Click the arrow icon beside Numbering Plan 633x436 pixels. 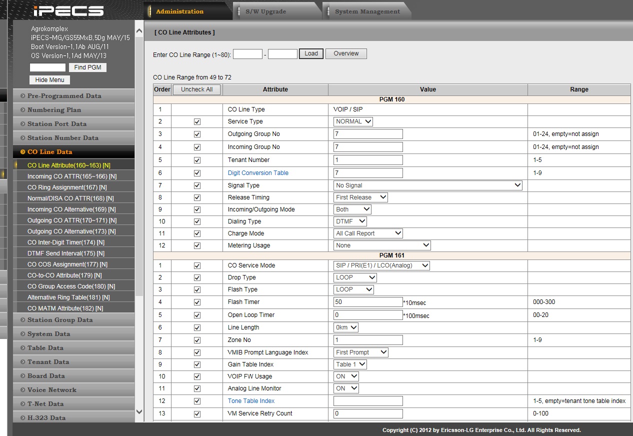[x=23, y=110]
